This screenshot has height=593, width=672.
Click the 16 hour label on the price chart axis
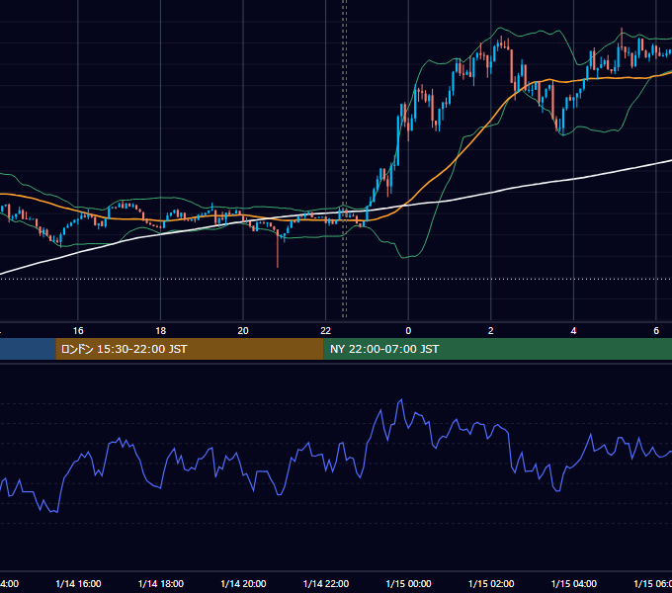coord(78,331)
